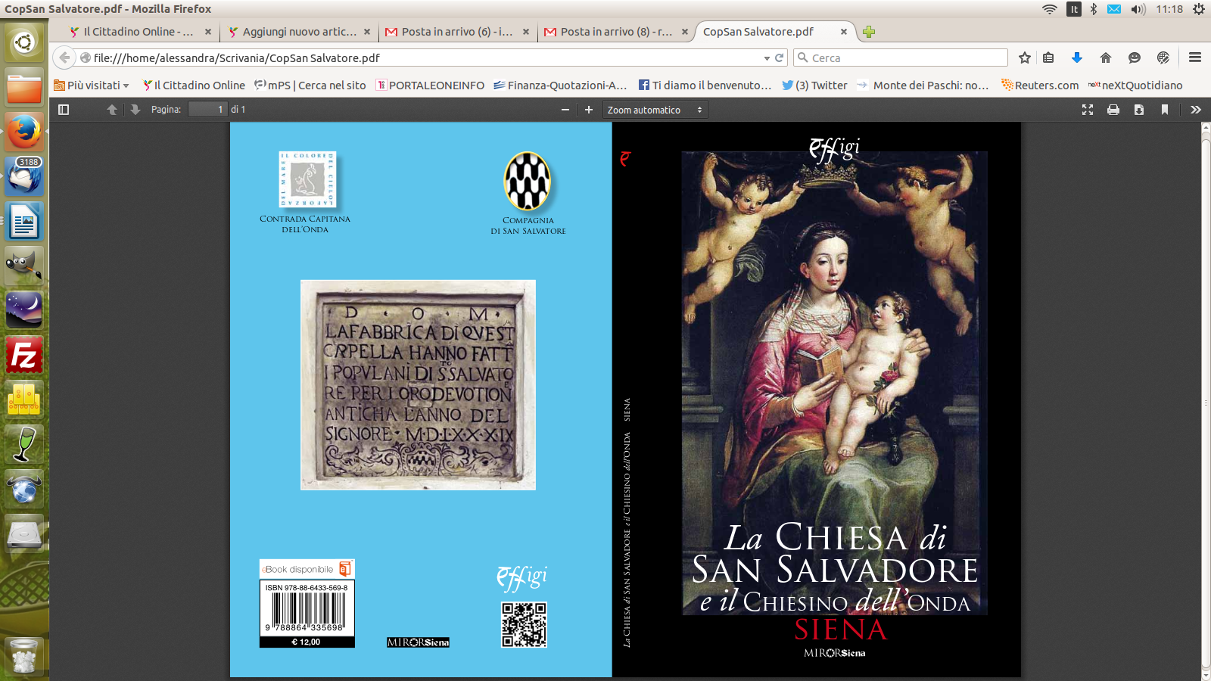Screen dimensions: 1211x681
Task: Open the Firefox downloads panel
Action: click(x=1077, y=58)
